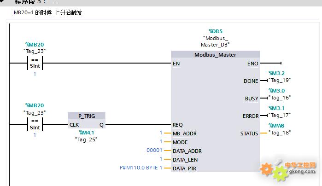322x186 pixels.
Task: Select the comparator contact feeding P_TRIG
Action: click(x=35, y=124)
